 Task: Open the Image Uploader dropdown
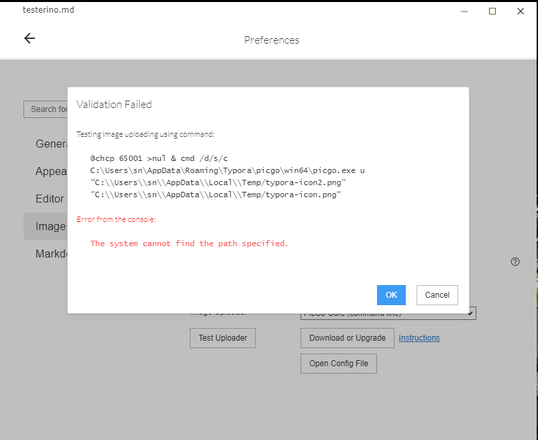click(388, 313)
